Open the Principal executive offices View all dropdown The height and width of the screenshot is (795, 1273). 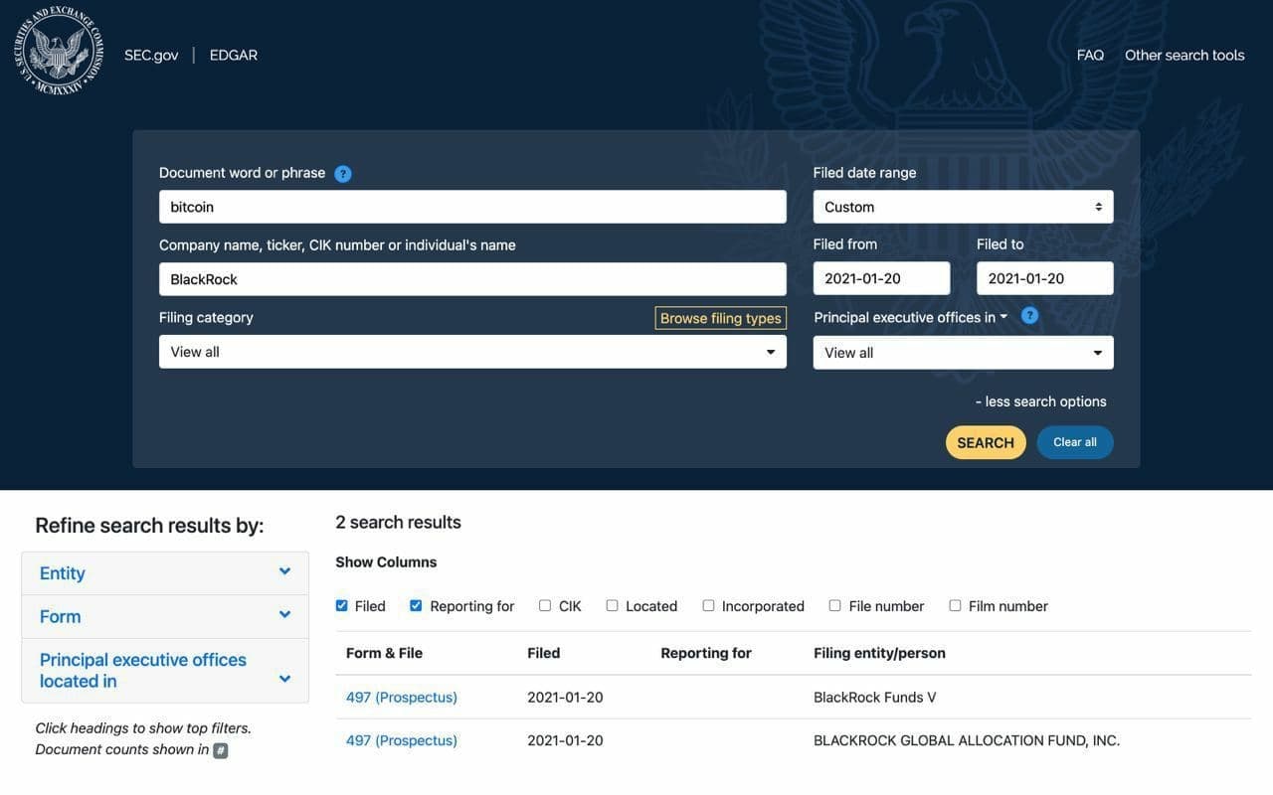(964, 353)
